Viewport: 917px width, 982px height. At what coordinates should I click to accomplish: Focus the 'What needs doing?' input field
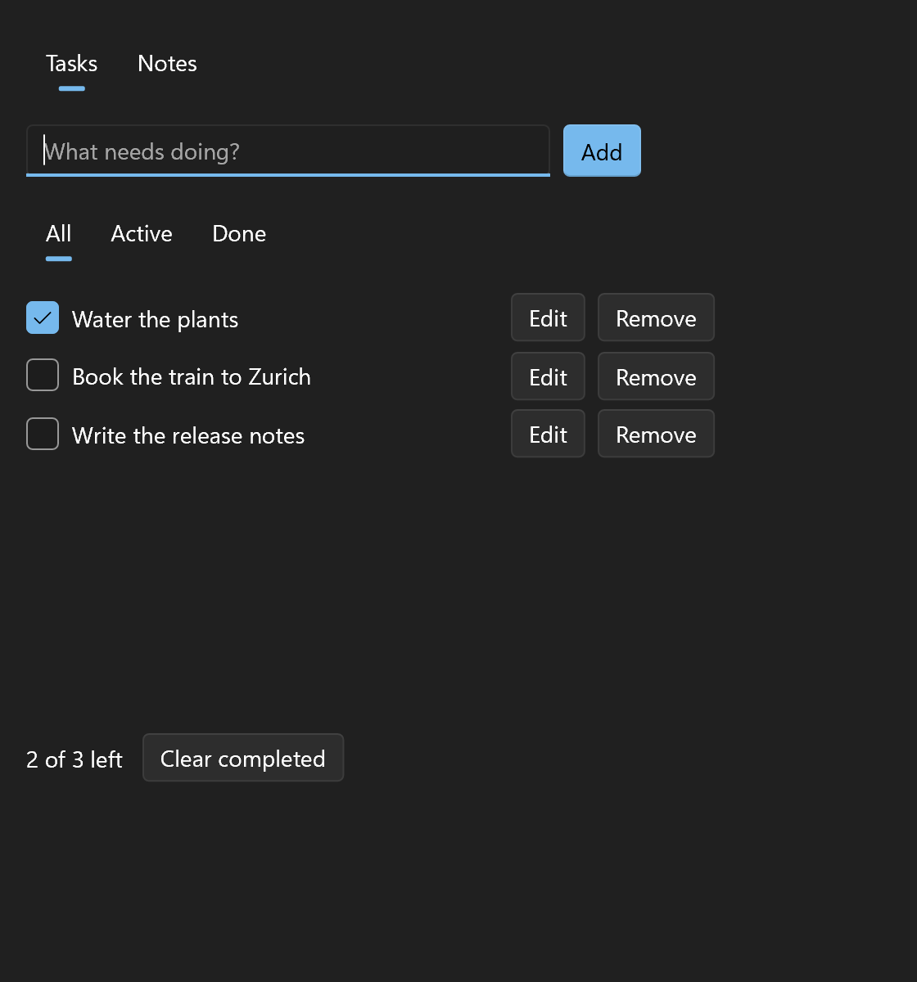click(288, 151)
